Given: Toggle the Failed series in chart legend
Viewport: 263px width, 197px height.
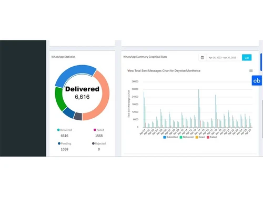Looking at the screenshot, I should tap(211, 137).
